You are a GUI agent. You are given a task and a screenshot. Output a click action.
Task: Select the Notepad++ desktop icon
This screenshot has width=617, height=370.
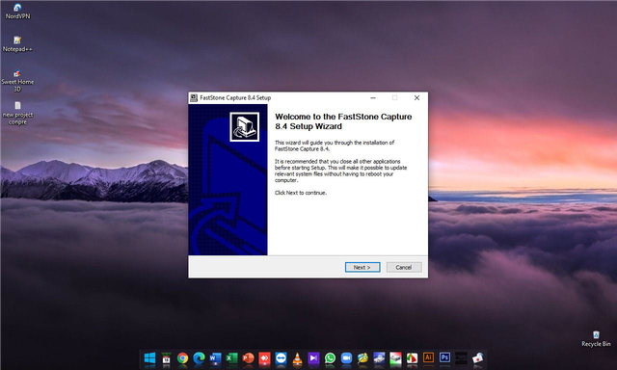[17, 44]
